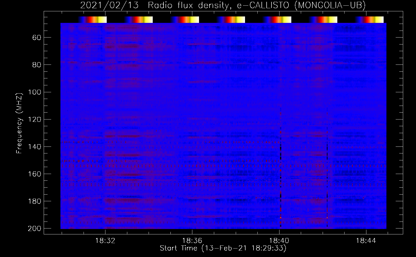The height and width of the screenshot is (257, 416).
Task: Select the 18:44 time tick label
Action: (x=366, y=241)
